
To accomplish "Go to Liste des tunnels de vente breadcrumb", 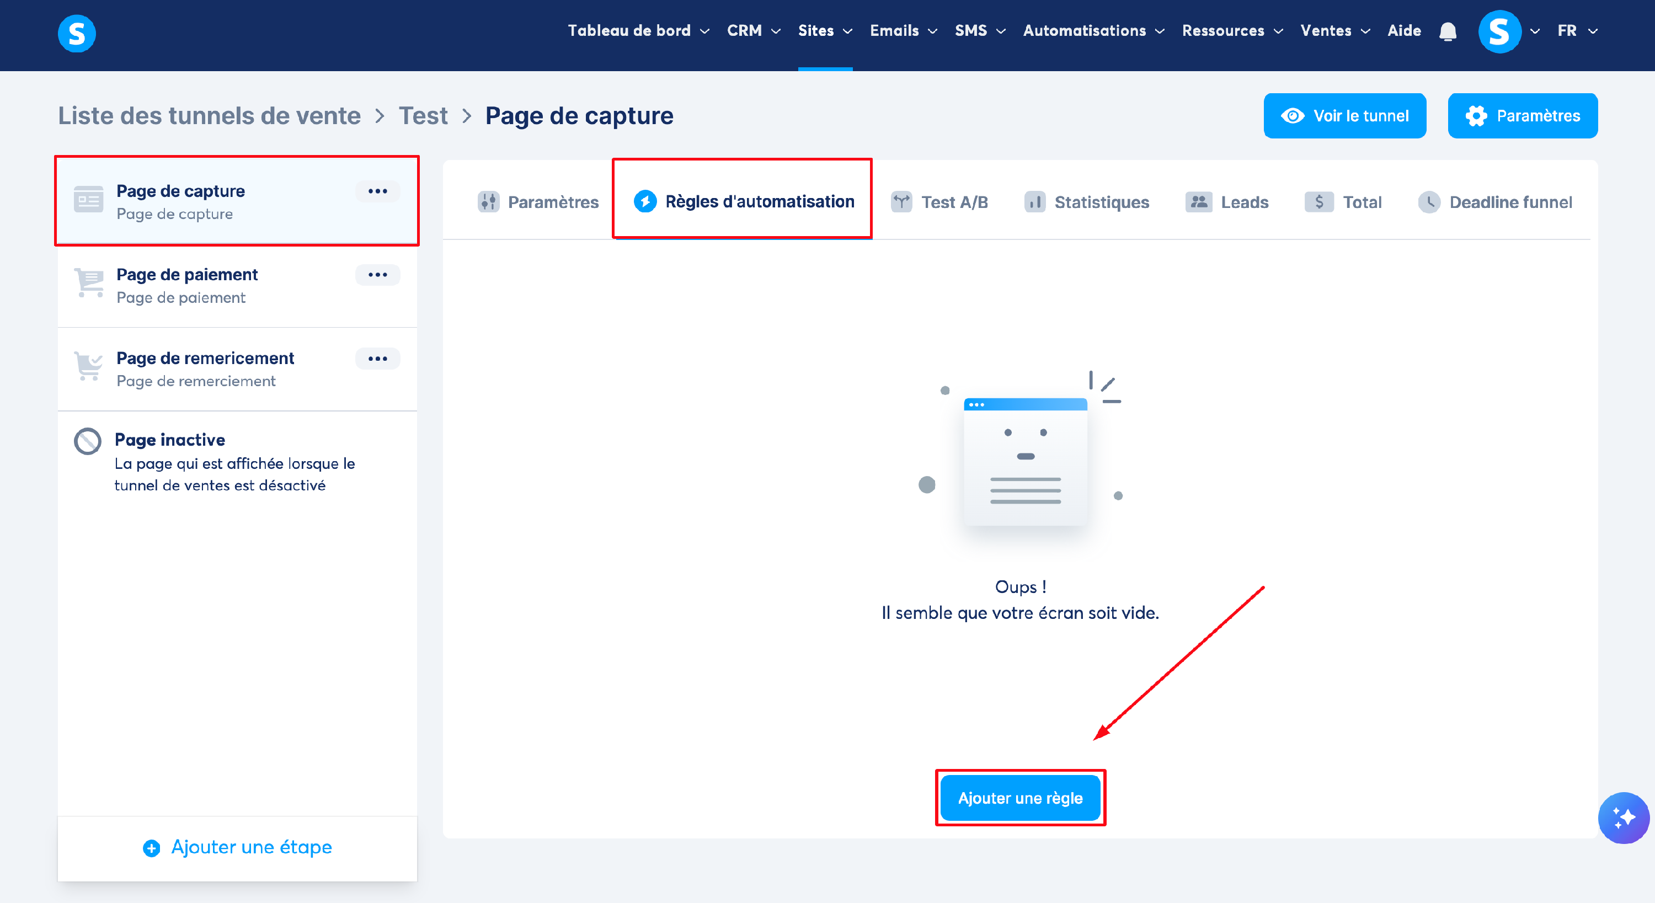I will point(210,116).
